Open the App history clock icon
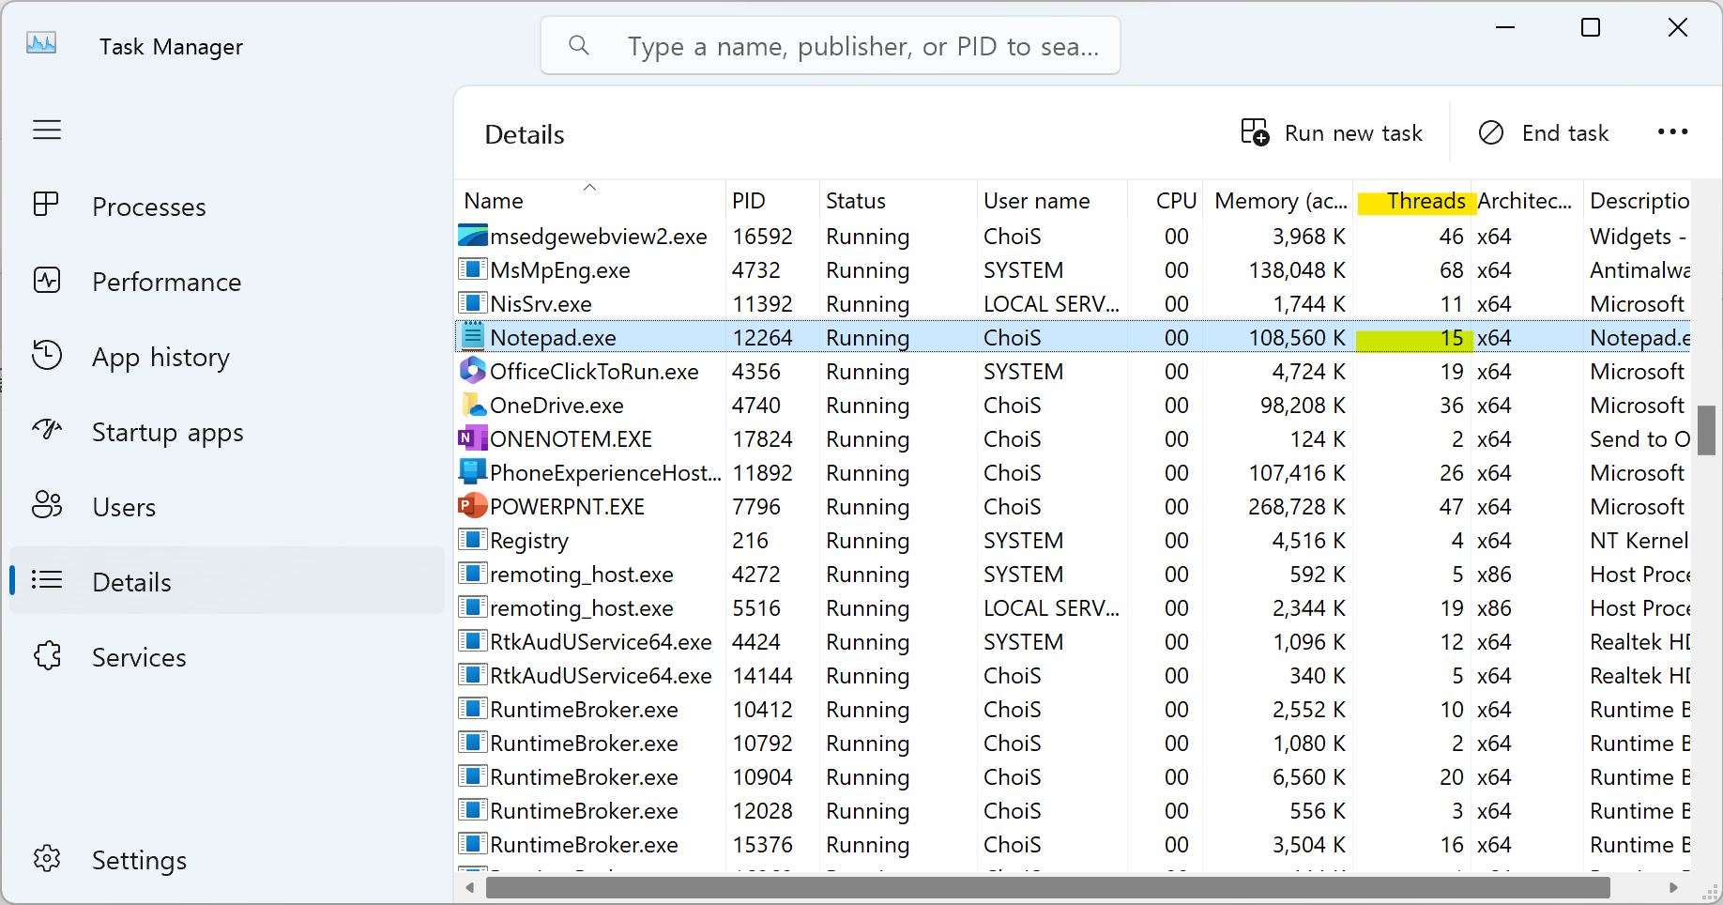This screenshot has width=1723, height=905. click(x=47, y=355)
